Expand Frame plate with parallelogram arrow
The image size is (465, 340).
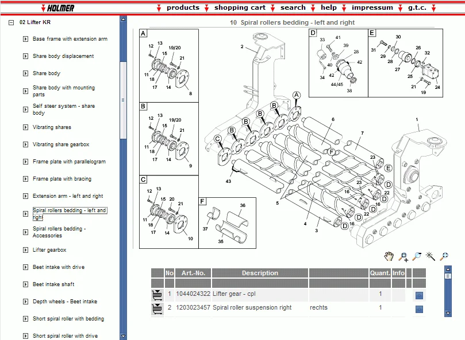[26, 162]
